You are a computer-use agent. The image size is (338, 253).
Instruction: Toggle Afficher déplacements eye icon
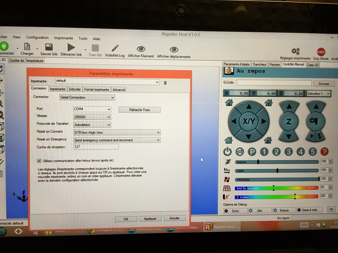174,50
